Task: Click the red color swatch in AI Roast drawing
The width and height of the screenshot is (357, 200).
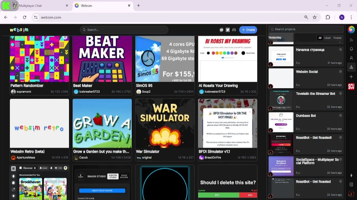Action: [213, 53]
